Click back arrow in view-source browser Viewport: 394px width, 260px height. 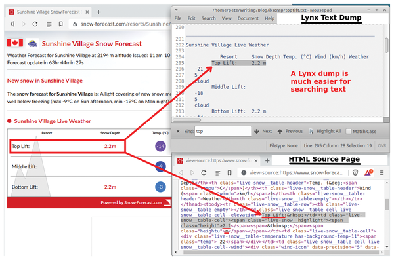pyautogui.click(x=181, y=173)
